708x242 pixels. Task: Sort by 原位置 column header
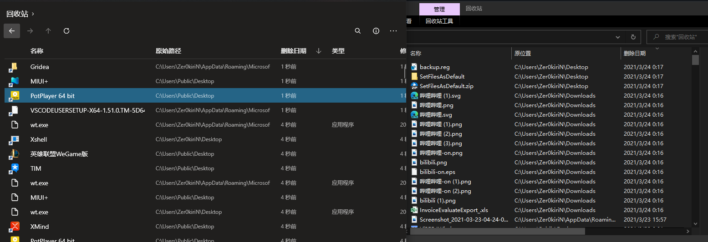(x=523, y=54)
